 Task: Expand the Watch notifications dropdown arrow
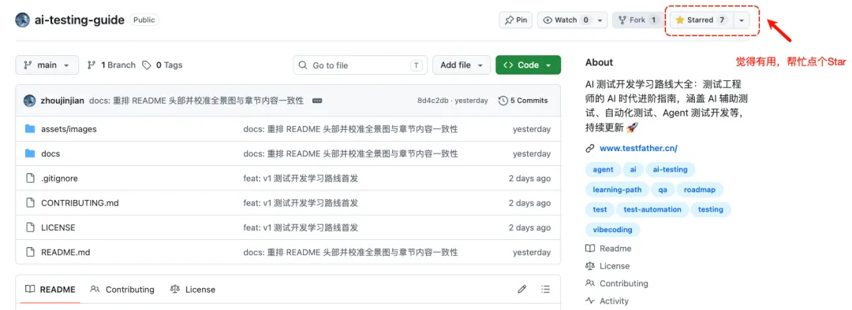point(600,20)
